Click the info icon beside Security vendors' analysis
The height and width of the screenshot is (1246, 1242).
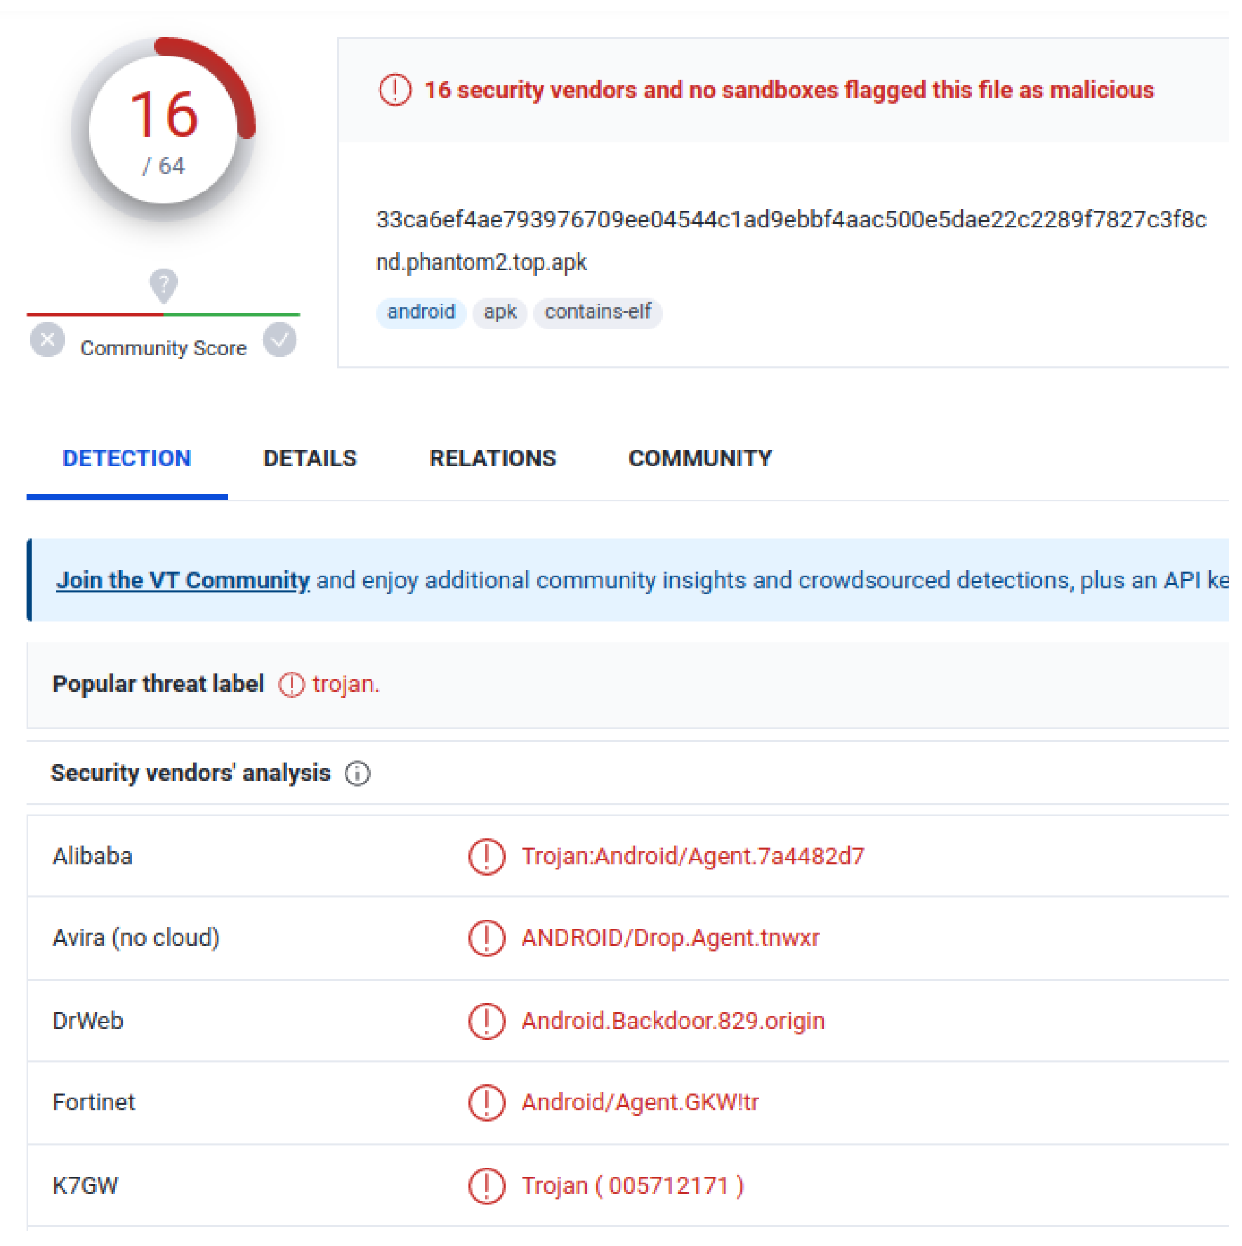pyautogui.click(x=358, y=774)
